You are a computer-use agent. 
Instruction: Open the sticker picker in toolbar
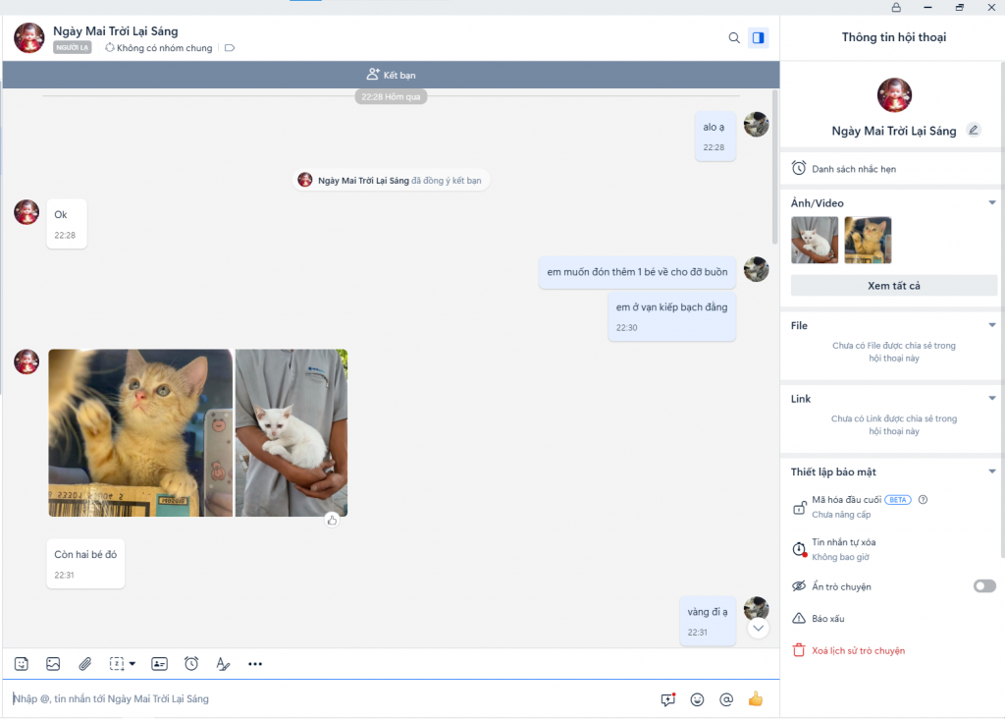(22, 664)
